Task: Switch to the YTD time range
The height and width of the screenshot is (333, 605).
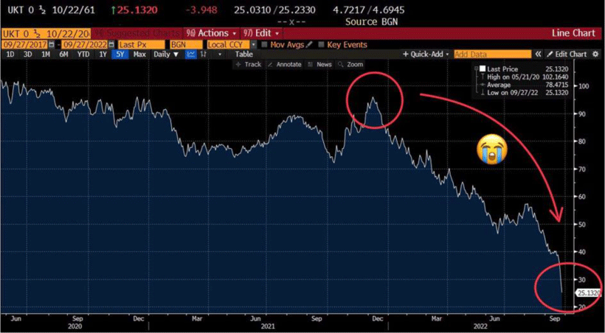Action: [83, 55]
